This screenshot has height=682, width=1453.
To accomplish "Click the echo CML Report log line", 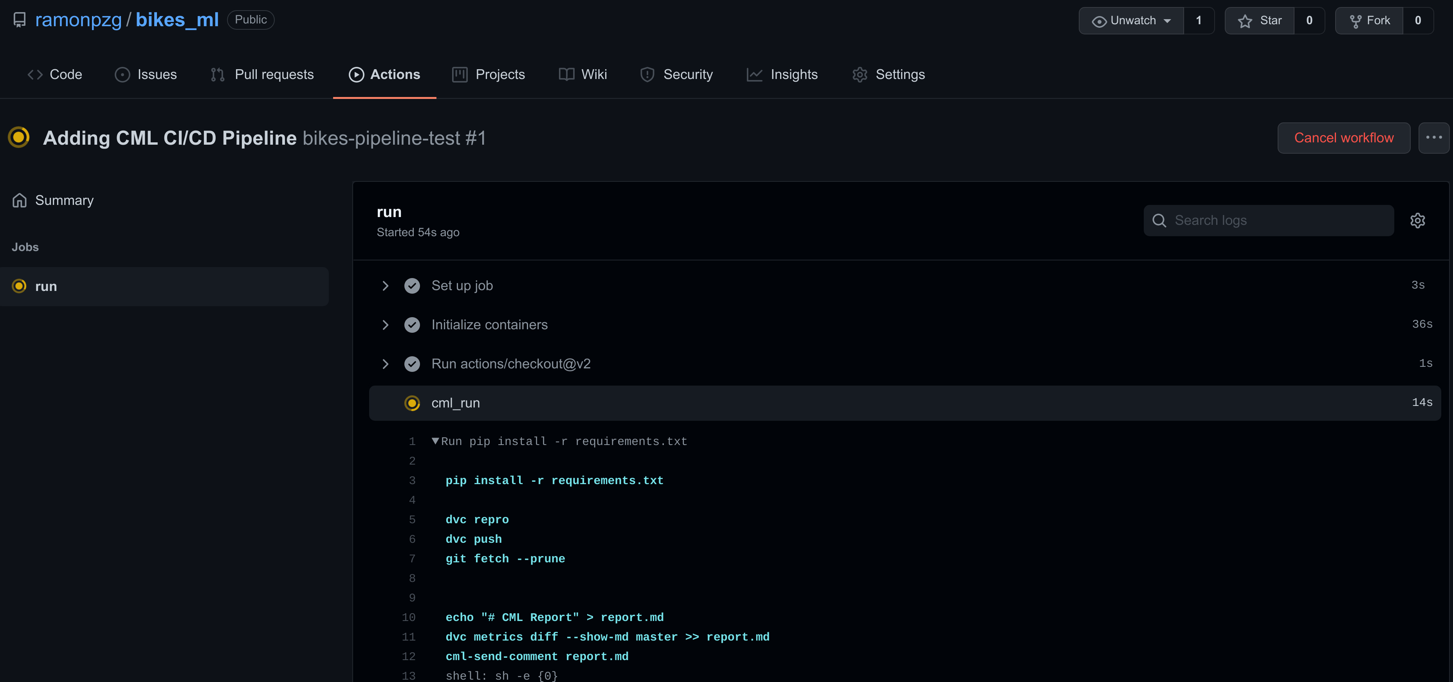I will [x=554, y=617].
